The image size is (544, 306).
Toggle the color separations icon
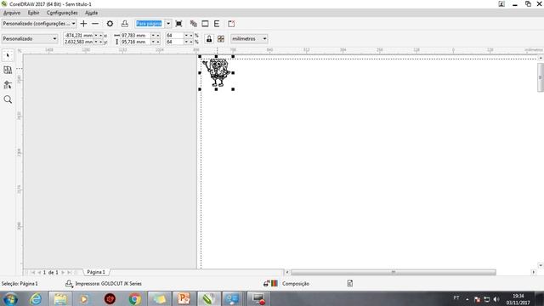[x=194, y=24]
